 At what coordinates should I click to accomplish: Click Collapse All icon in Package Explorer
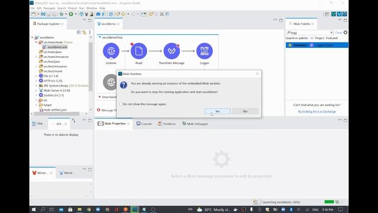79,33
